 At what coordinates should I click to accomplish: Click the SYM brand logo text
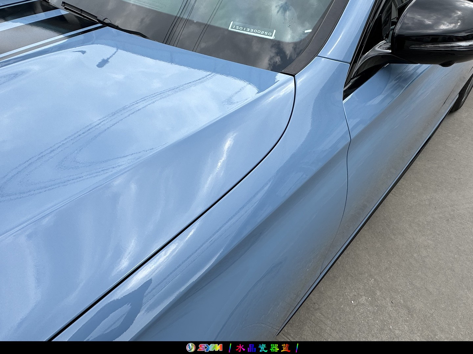tap(210, 348)
